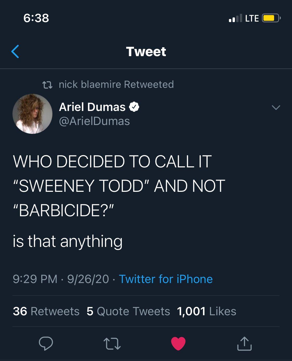The width and height of the screenshot is (292, 361).
Task: Tap the verified badge next to Ariel Dumas
Action: point(134,107)
